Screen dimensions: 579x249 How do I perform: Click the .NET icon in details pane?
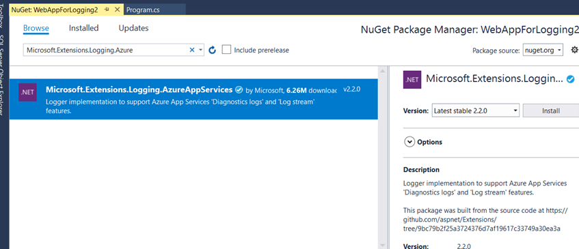coord(412,80)
